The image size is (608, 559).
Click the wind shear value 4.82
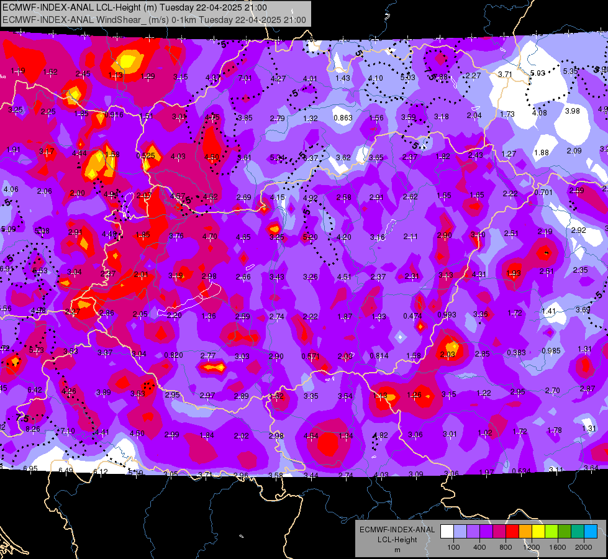381,435
